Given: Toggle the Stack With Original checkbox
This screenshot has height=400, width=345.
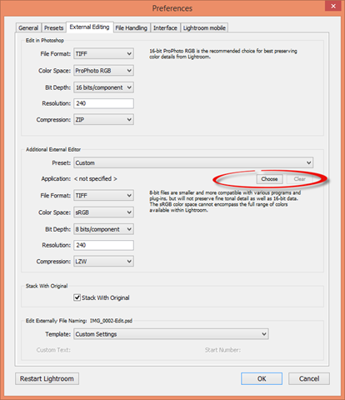Looking at the screenshot, I should [x=77, y=297].
